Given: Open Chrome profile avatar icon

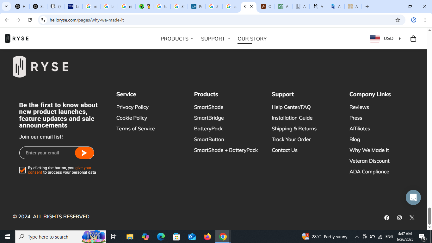Looking at the screenshot, I should click(413, 20).
